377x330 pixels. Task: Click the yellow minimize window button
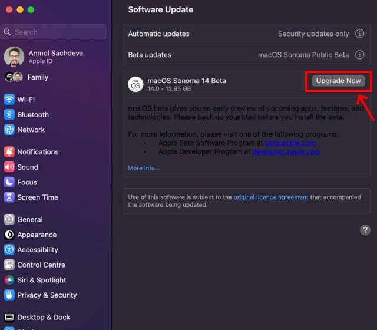(x=20, y=10)
